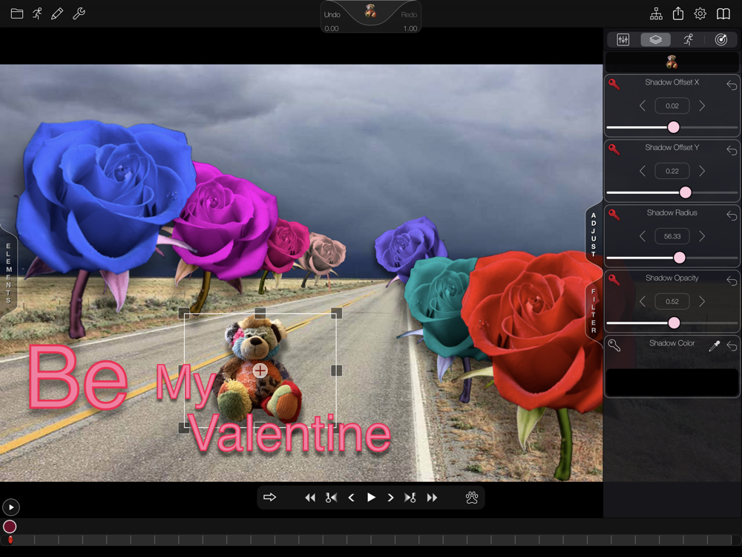This screenshot has height=557, width=742.
Task: Reset Shadow Offset Y value
Action: tap(732, 151)
